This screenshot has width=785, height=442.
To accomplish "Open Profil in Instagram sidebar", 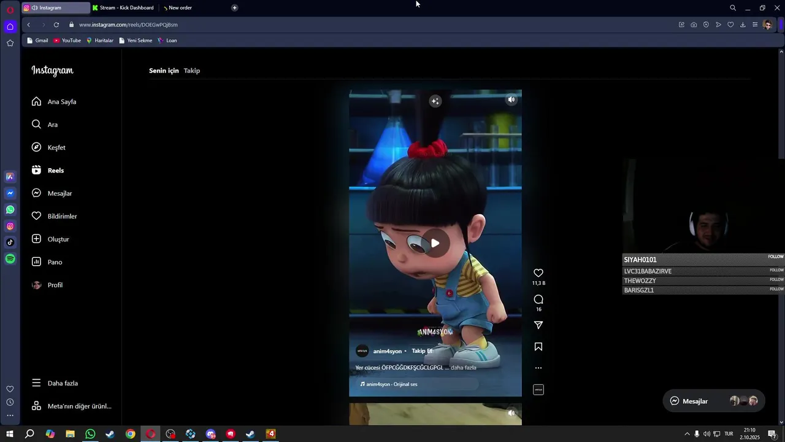I will (47, 285).
